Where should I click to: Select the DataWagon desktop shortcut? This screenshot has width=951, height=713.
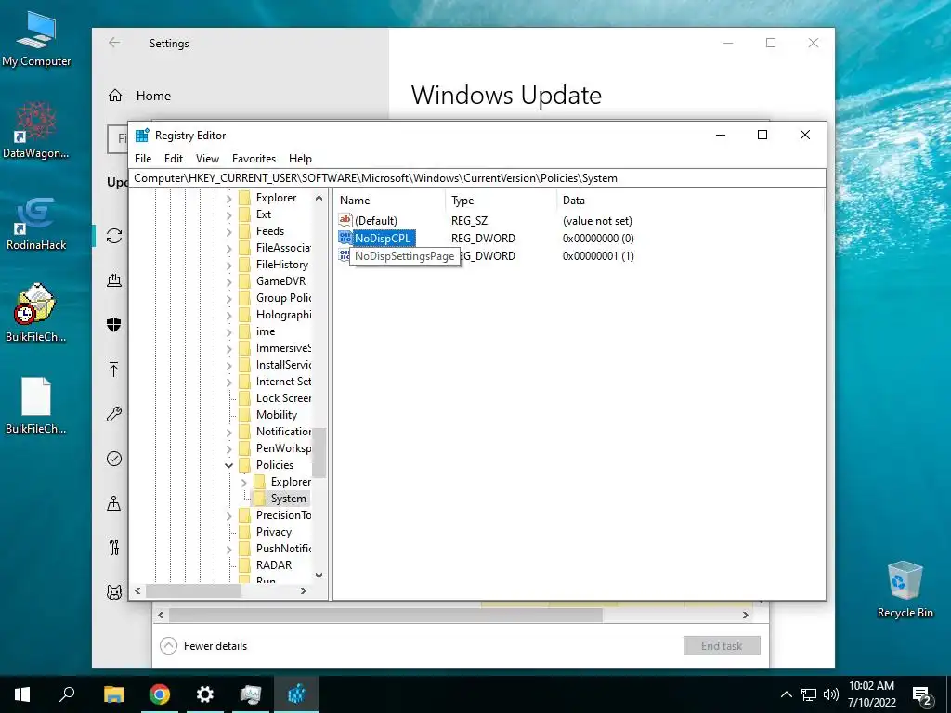pos(36,130)
